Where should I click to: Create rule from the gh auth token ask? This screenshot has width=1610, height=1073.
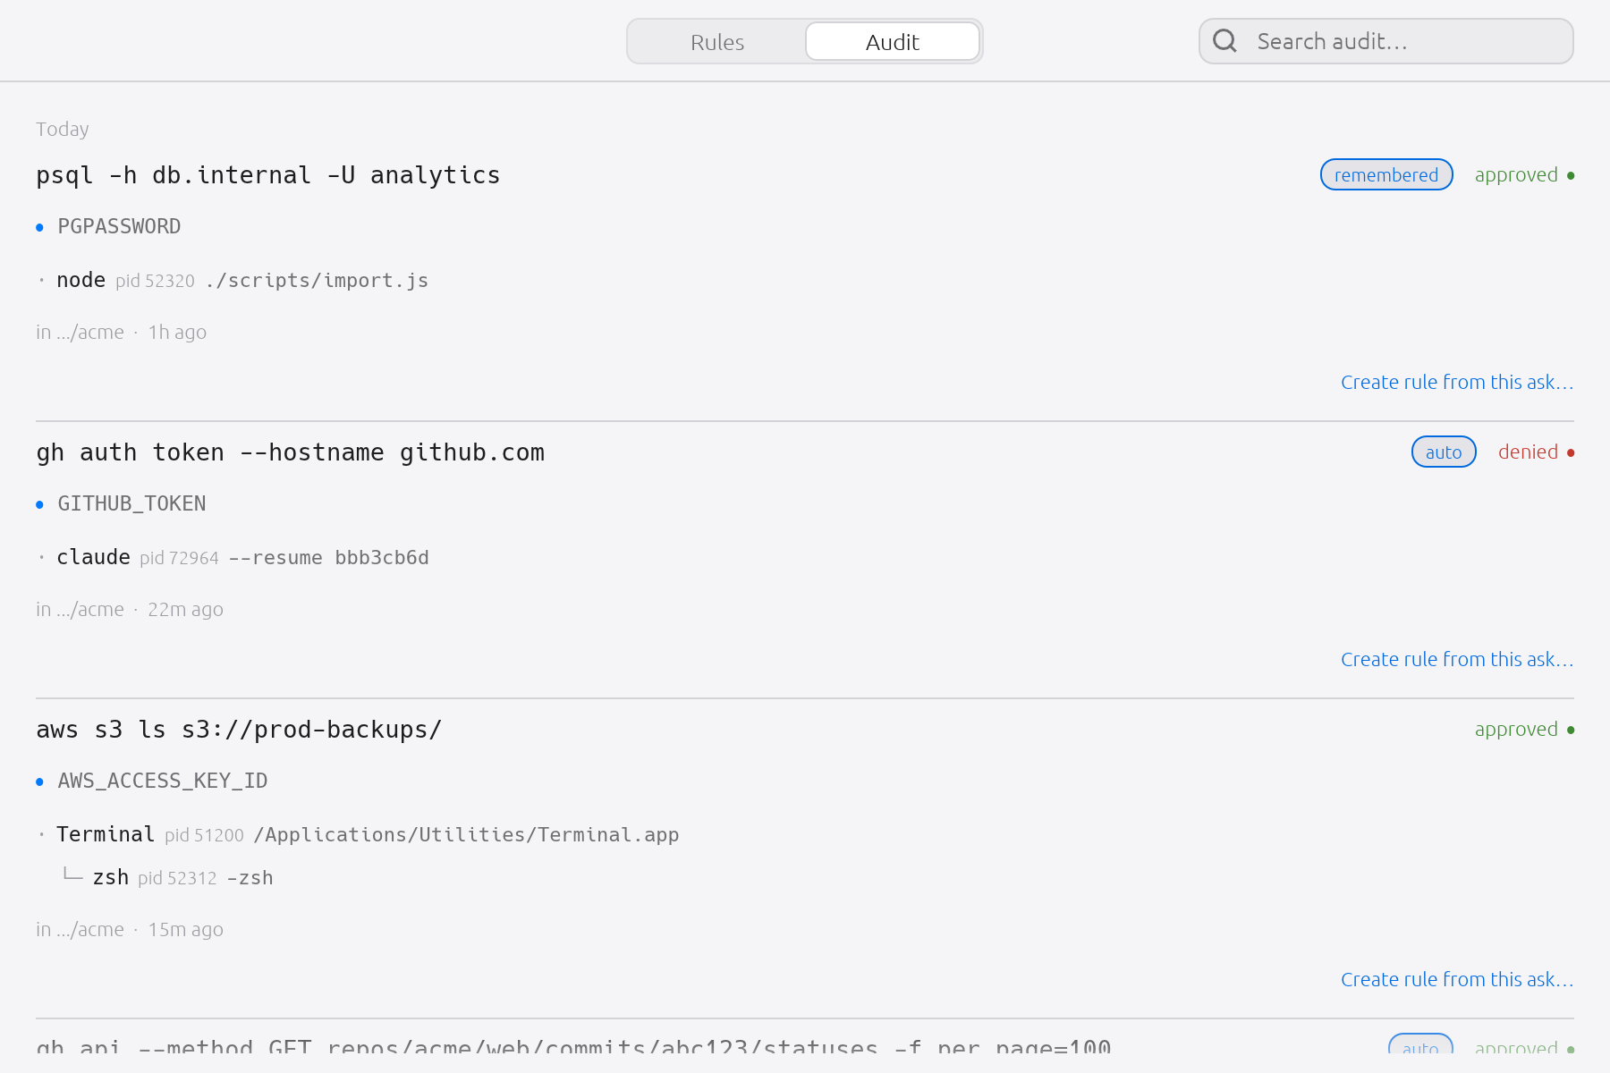click(x=1457, y=660)
